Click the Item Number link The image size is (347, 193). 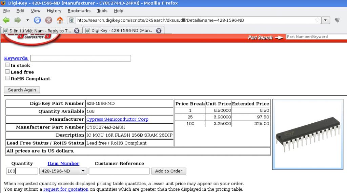coord(63,163)
